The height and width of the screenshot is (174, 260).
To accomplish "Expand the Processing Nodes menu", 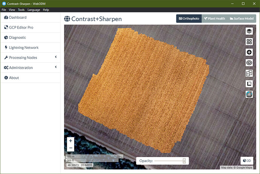I will (31, 57).
